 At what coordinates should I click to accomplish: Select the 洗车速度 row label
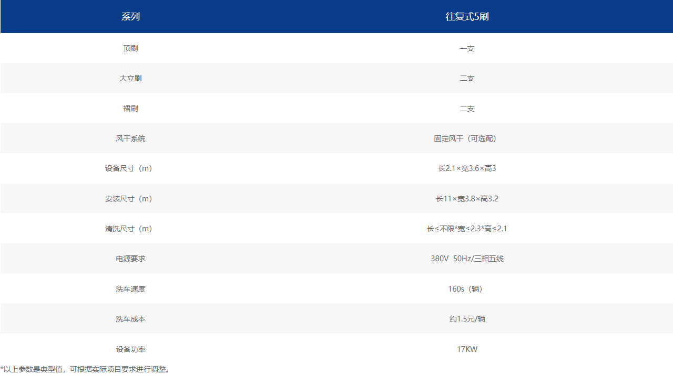click(130, 289)
